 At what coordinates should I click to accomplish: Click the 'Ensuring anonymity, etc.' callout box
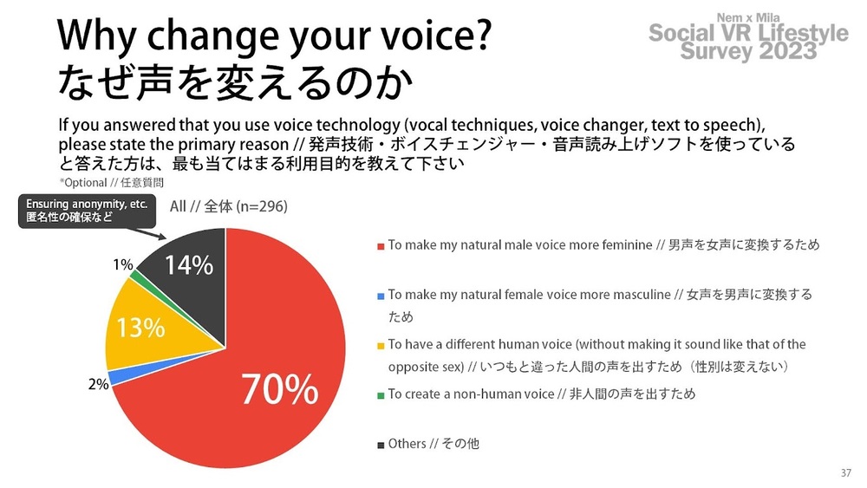click(x=87, y=211)
